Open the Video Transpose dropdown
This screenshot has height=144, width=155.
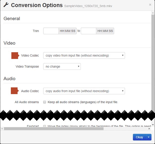click(62, 66)
